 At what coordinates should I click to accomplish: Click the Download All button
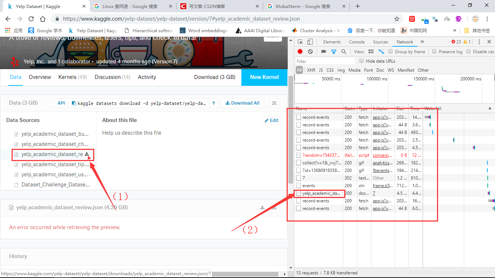[x=242, y=103]
